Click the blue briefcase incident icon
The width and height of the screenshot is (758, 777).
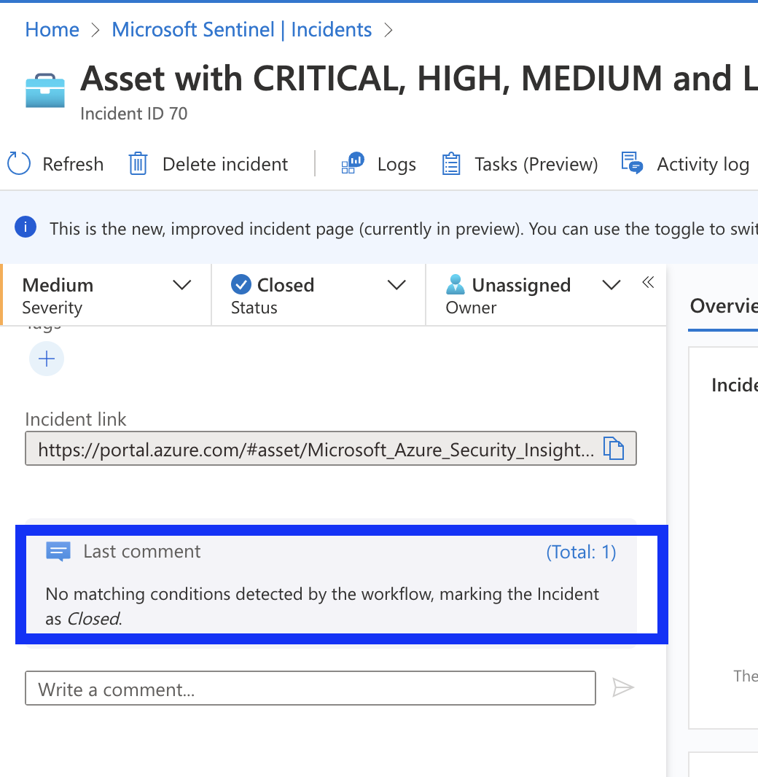point(45,90)
